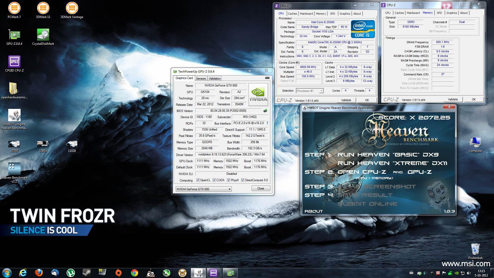The height and width of the screenshot is (278, 494).
Task: Click the GPU-Z screenshot camera icon
Action: point(267,78)
